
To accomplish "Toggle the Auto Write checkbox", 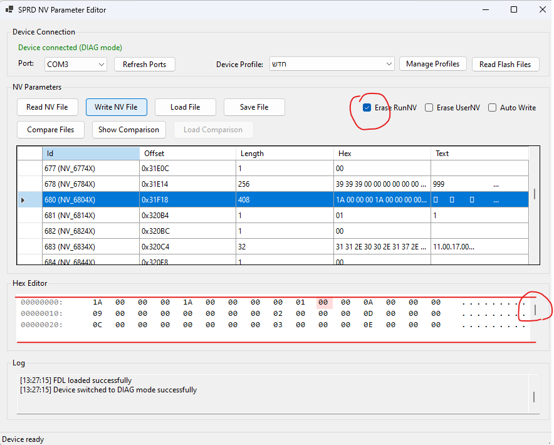I will (492, 108).
